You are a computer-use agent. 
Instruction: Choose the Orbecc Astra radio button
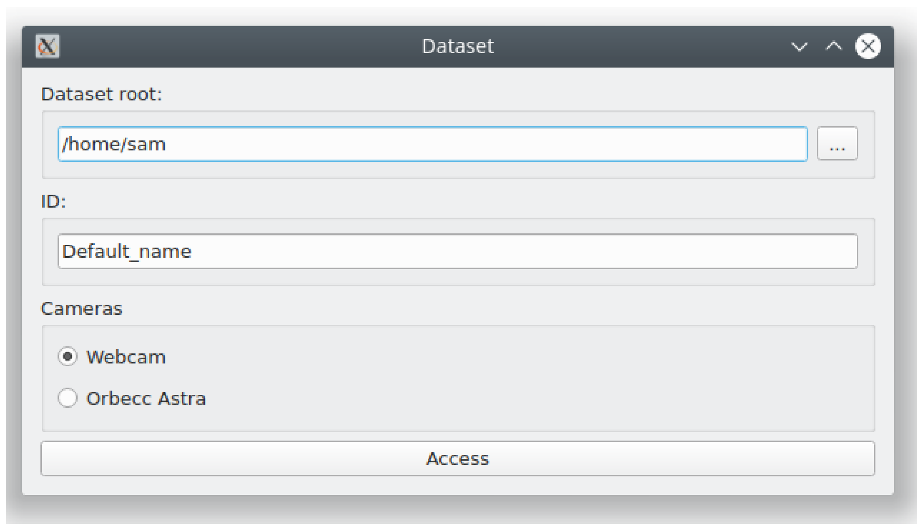(68, 398)
